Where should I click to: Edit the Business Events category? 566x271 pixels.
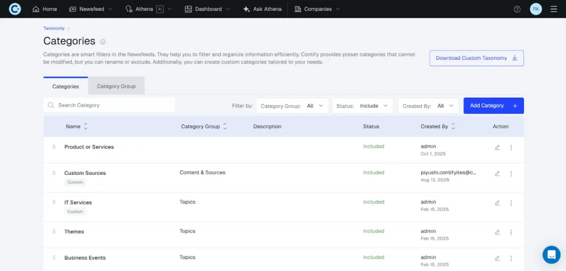[x=497, y=258]
